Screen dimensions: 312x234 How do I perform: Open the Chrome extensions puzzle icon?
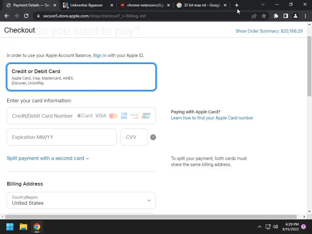276,16
